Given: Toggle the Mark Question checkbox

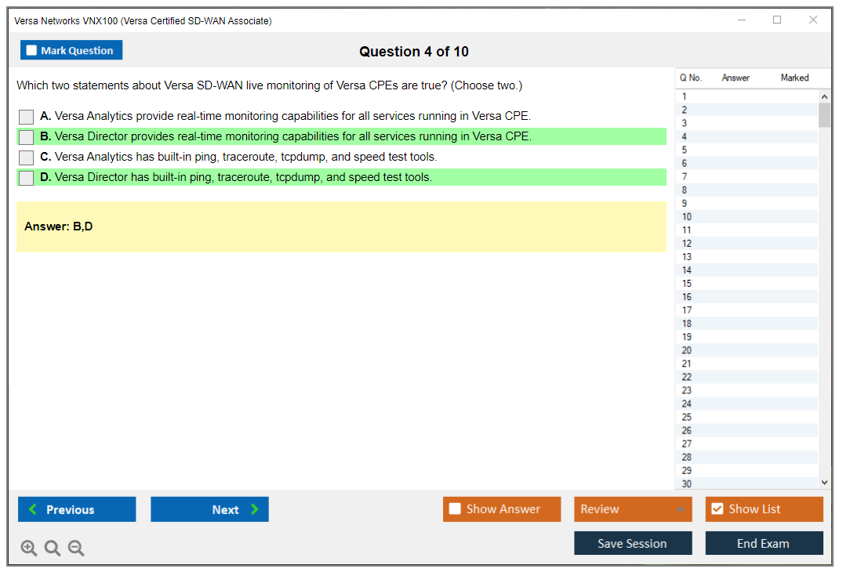Looking at the screenshot, I should click(31, 51).
